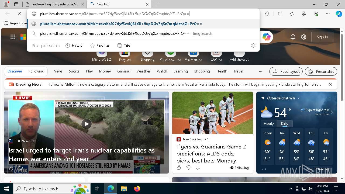Switch weather to Hourly view

[x=269, y=124]
